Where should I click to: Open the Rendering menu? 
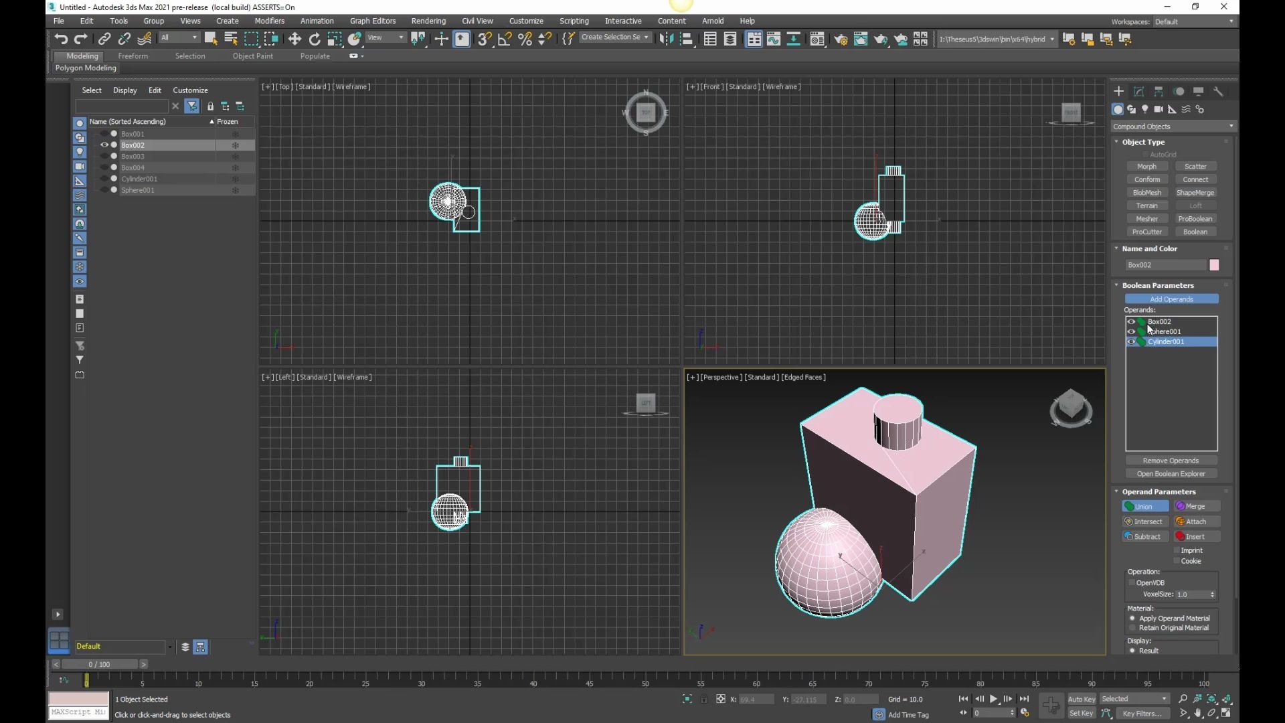tap(428, 21)
